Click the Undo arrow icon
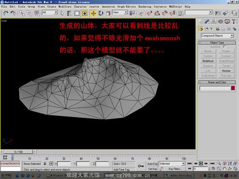The image size is (239, 179). point(6,13)
